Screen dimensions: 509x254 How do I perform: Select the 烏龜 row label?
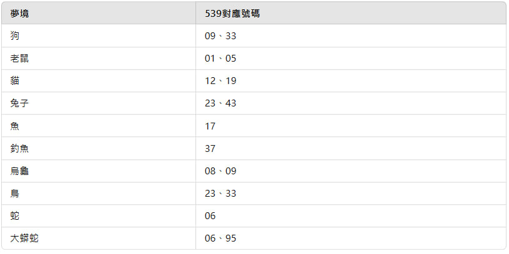(x=19, y=171)
